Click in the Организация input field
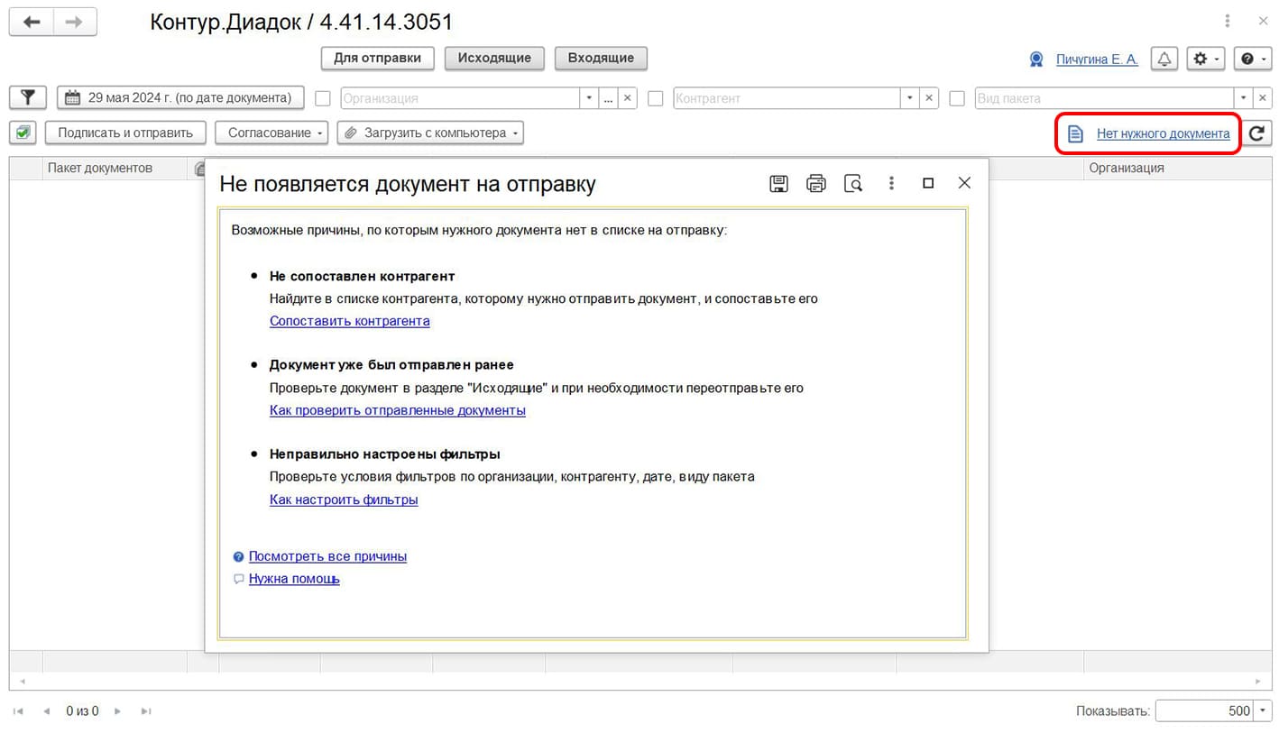This screenshot has height=733, width=1279. click(x=460, y=98)
